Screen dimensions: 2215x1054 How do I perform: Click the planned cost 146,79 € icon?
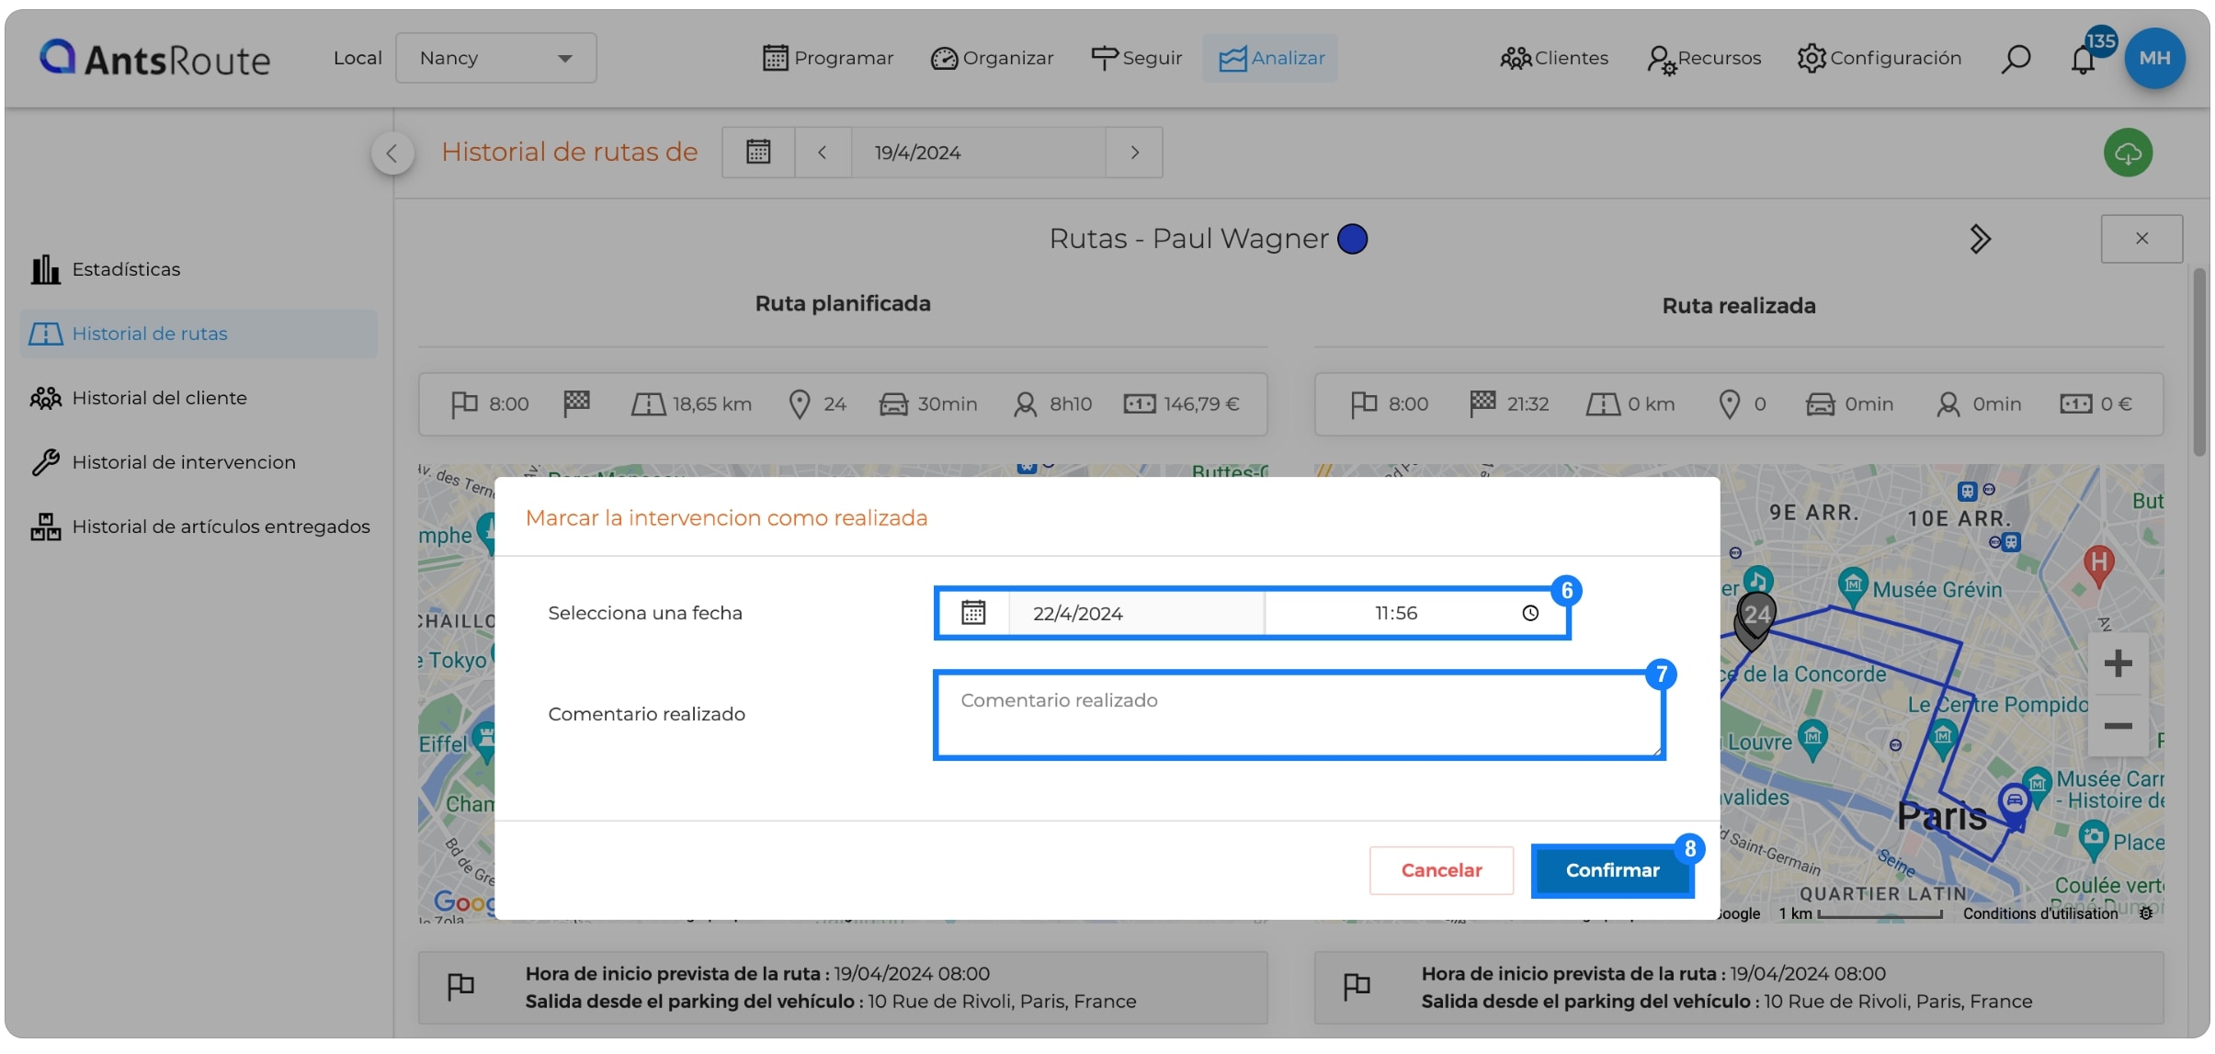tap(1140, 403)
